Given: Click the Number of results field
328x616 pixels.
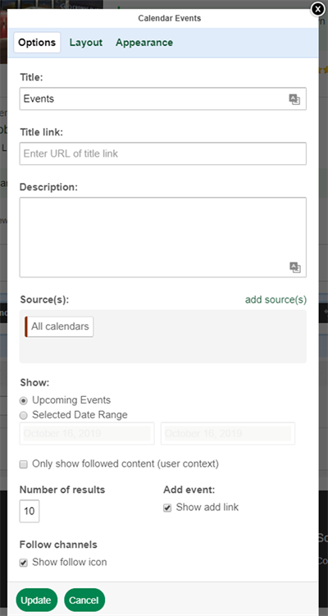Looking at the screenshot, I should 30,511.
